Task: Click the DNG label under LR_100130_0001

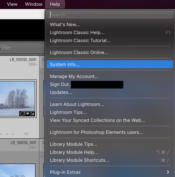Action: click(x=33, y=64)
